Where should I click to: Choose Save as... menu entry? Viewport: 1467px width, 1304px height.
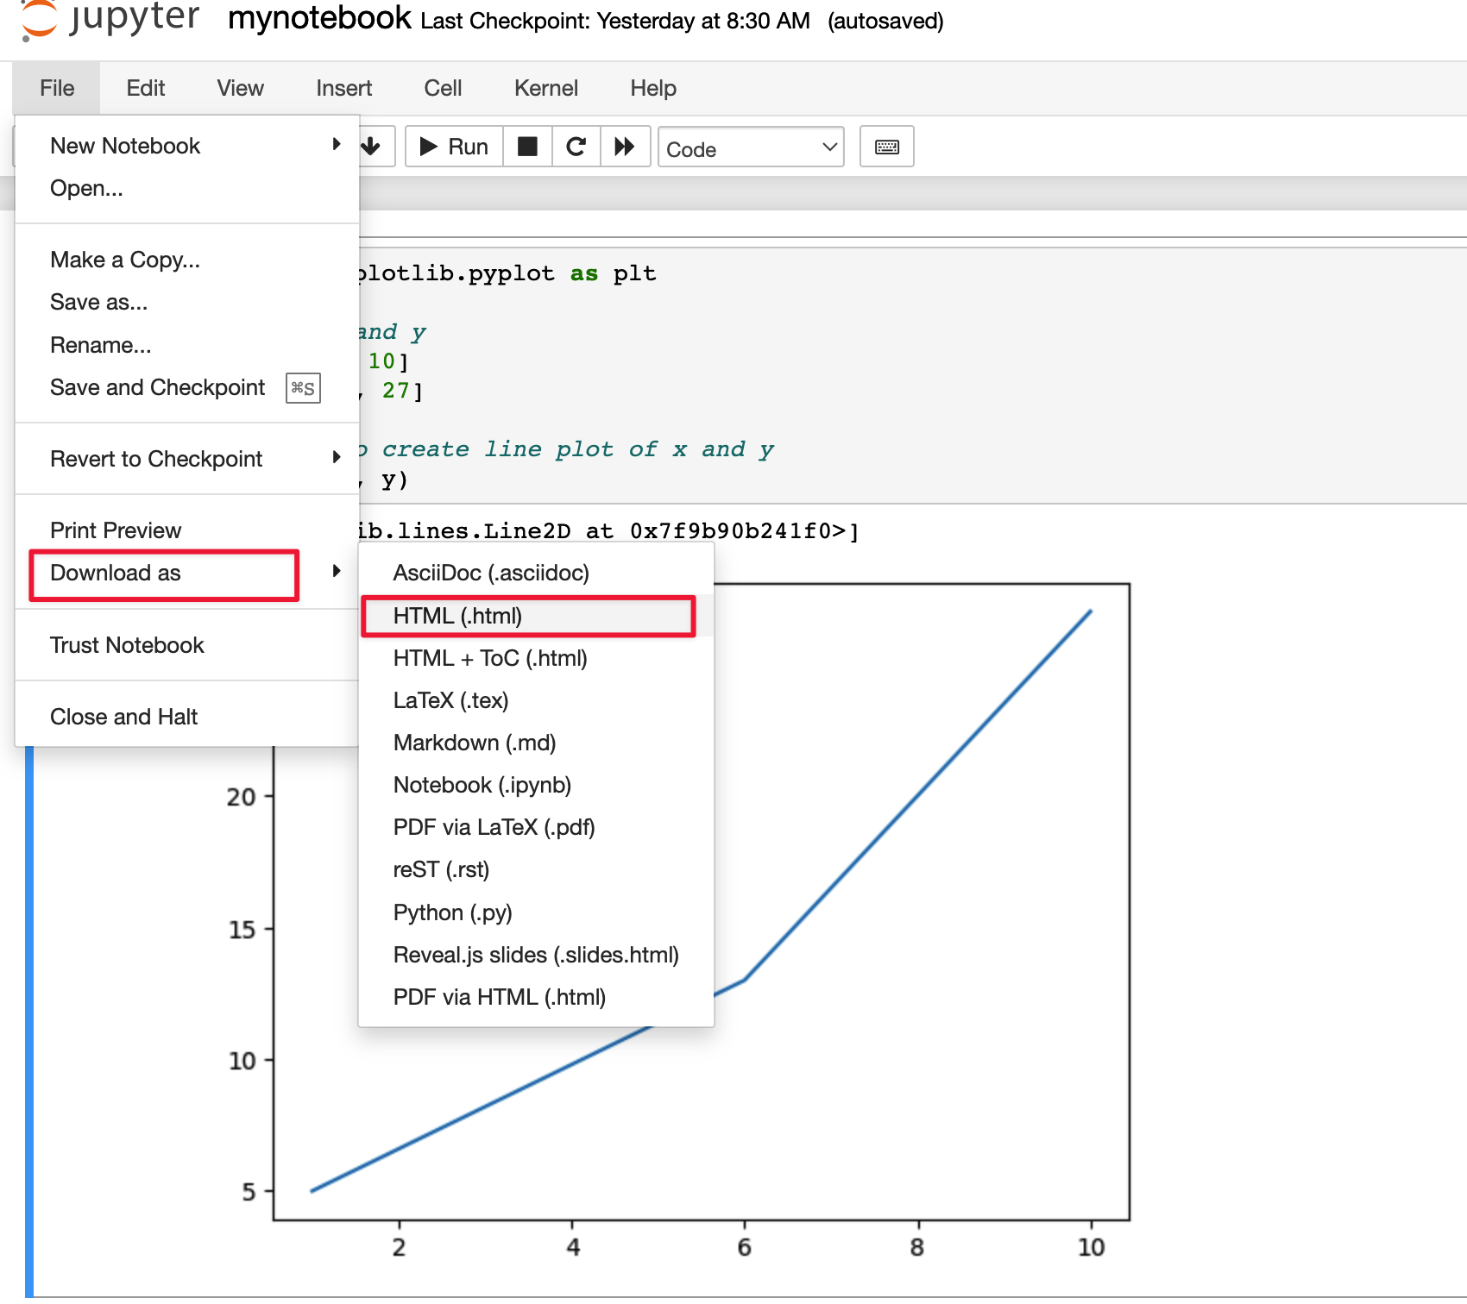[186, 302]
